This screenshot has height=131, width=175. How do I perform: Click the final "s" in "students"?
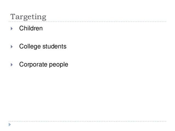tap(65, 47)
